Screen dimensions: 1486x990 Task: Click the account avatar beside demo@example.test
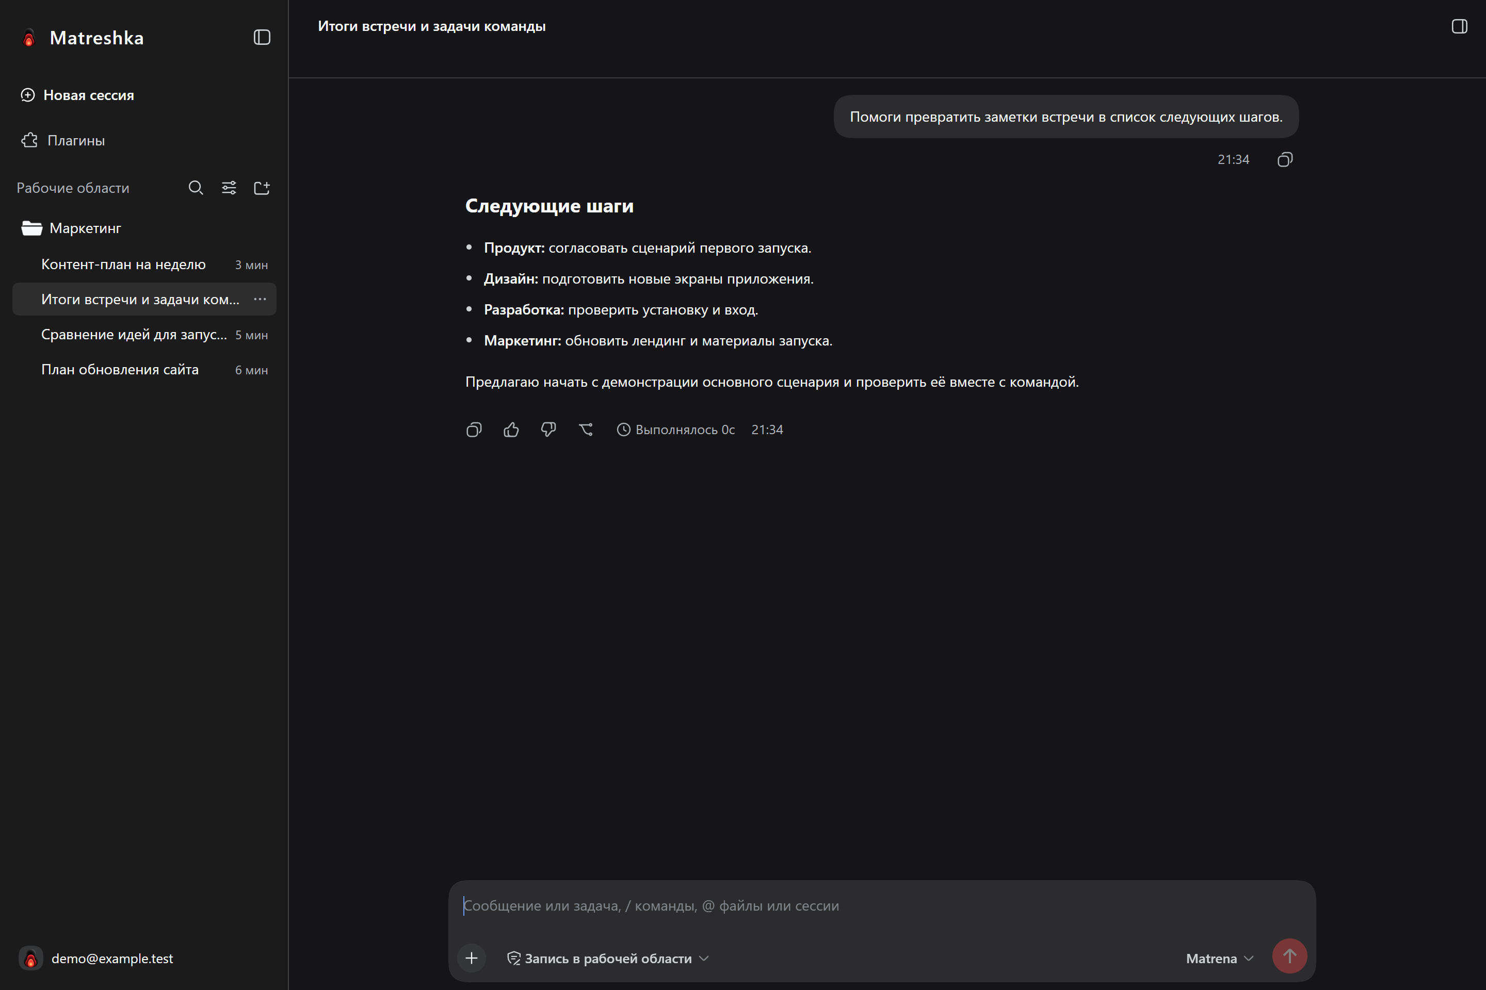click(30, 959)
